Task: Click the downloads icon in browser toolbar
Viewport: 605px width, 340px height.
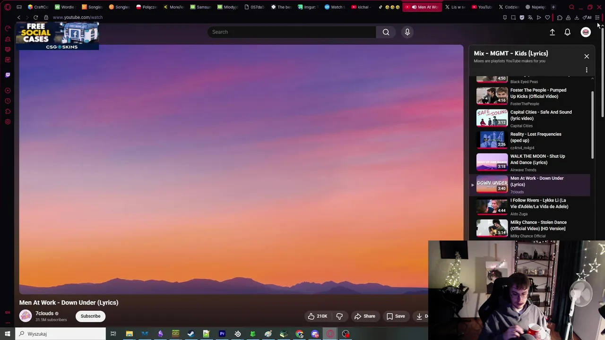Action: point(577,17)
